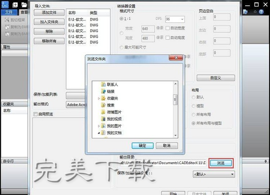Click the 属性 panel header

pos(14,47)
